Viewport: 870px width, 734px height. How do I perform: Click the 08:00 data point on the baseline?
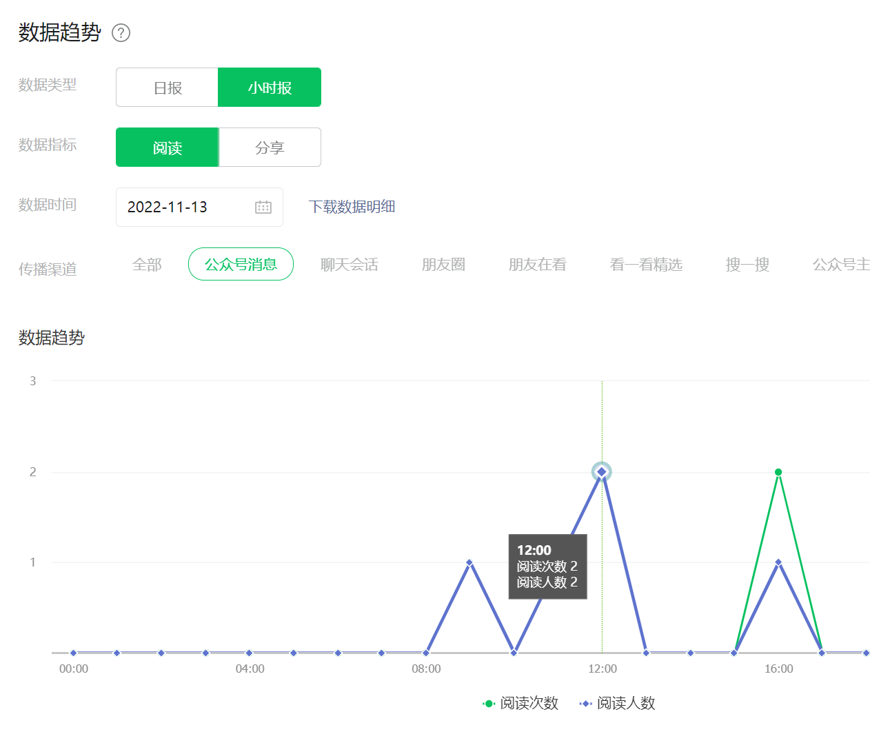pyautogui.click(x=426, y=653)
